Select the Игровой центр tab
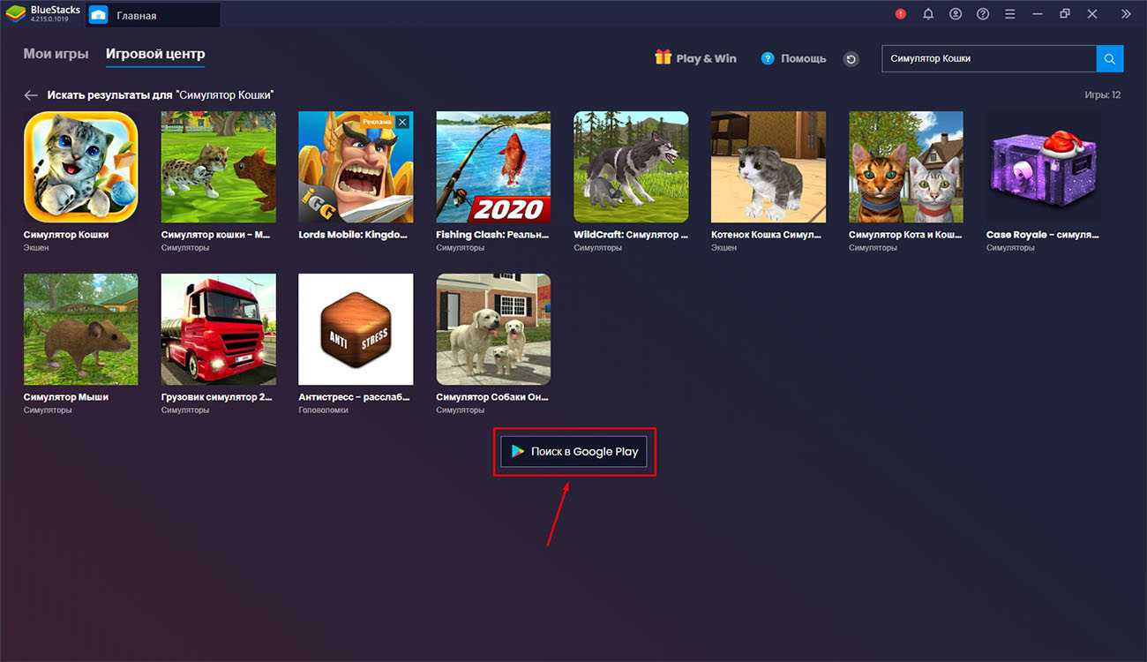 155,54
